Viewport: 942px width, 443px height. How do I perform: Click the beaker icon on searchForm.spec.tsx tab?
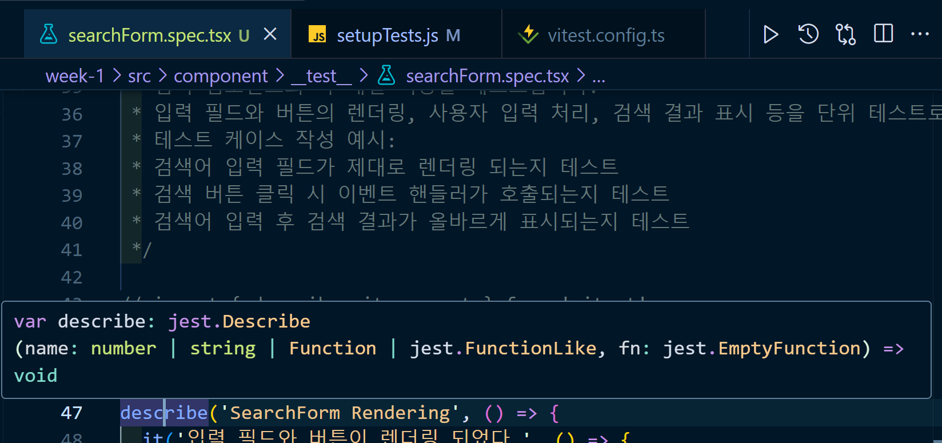[x=49, y=35]
